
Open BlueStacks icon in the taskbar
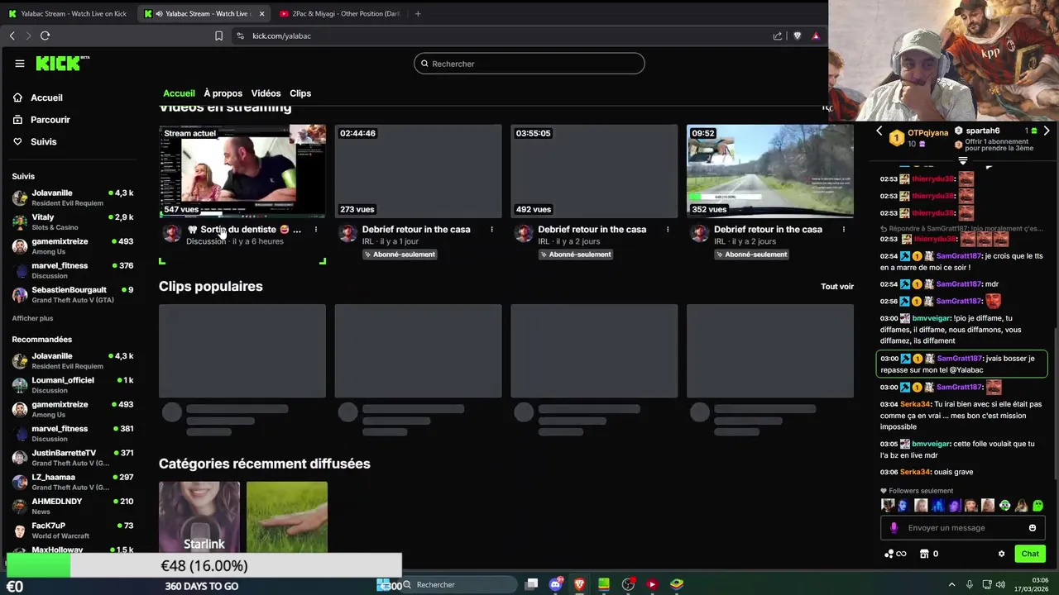click(677, 584)
